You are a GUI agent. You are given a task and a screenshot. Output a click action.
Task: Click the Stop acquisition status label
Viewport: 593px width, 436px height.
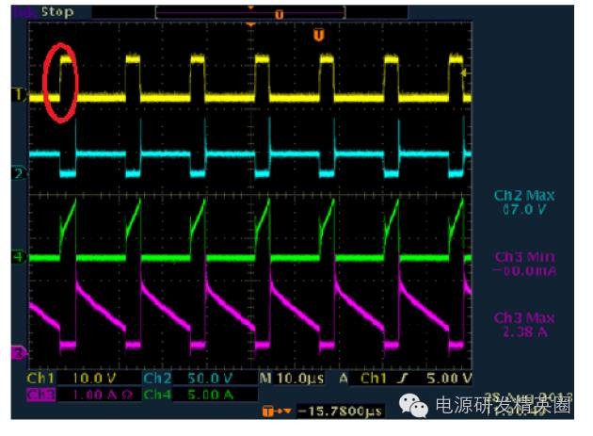[x=56, y=12]
